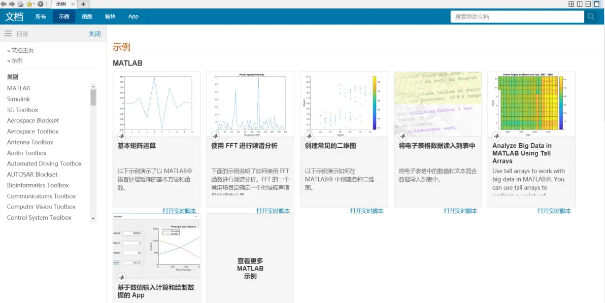
Task: Switch to the single-pane layout icon
Action: point(597,4)
